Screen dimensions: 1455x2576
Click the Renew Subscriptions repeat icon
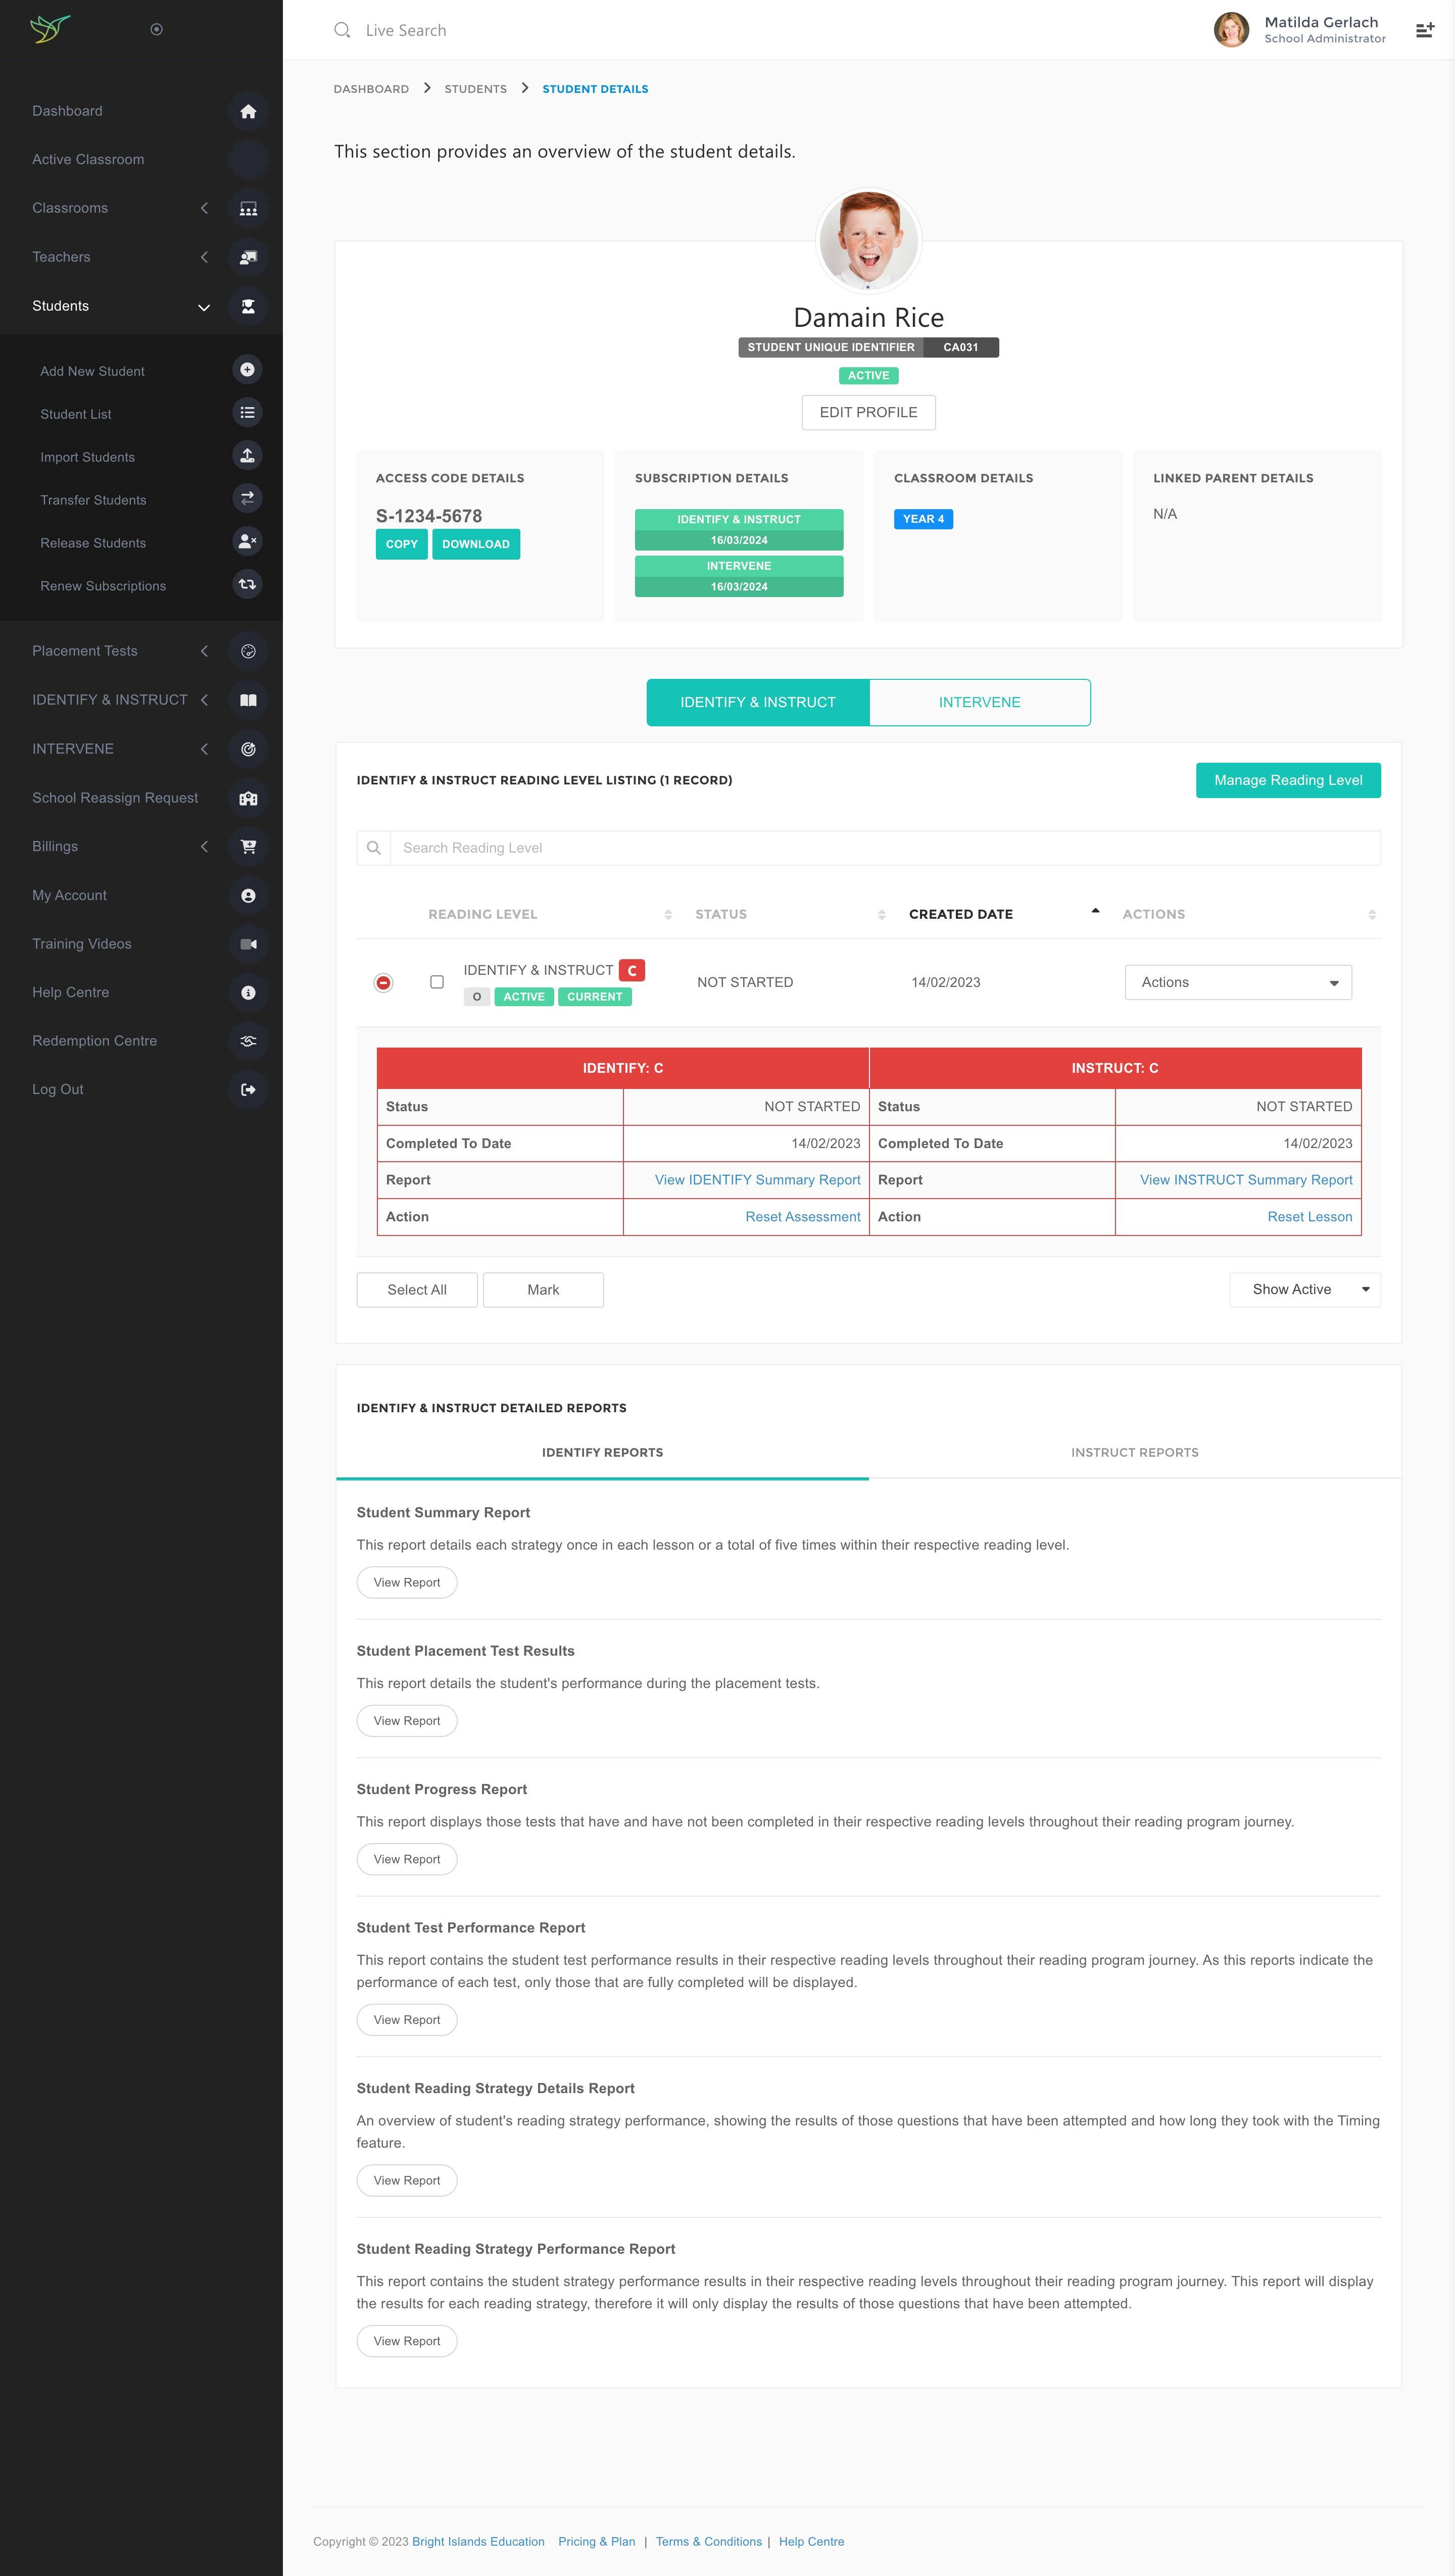(x=246, y=584)
